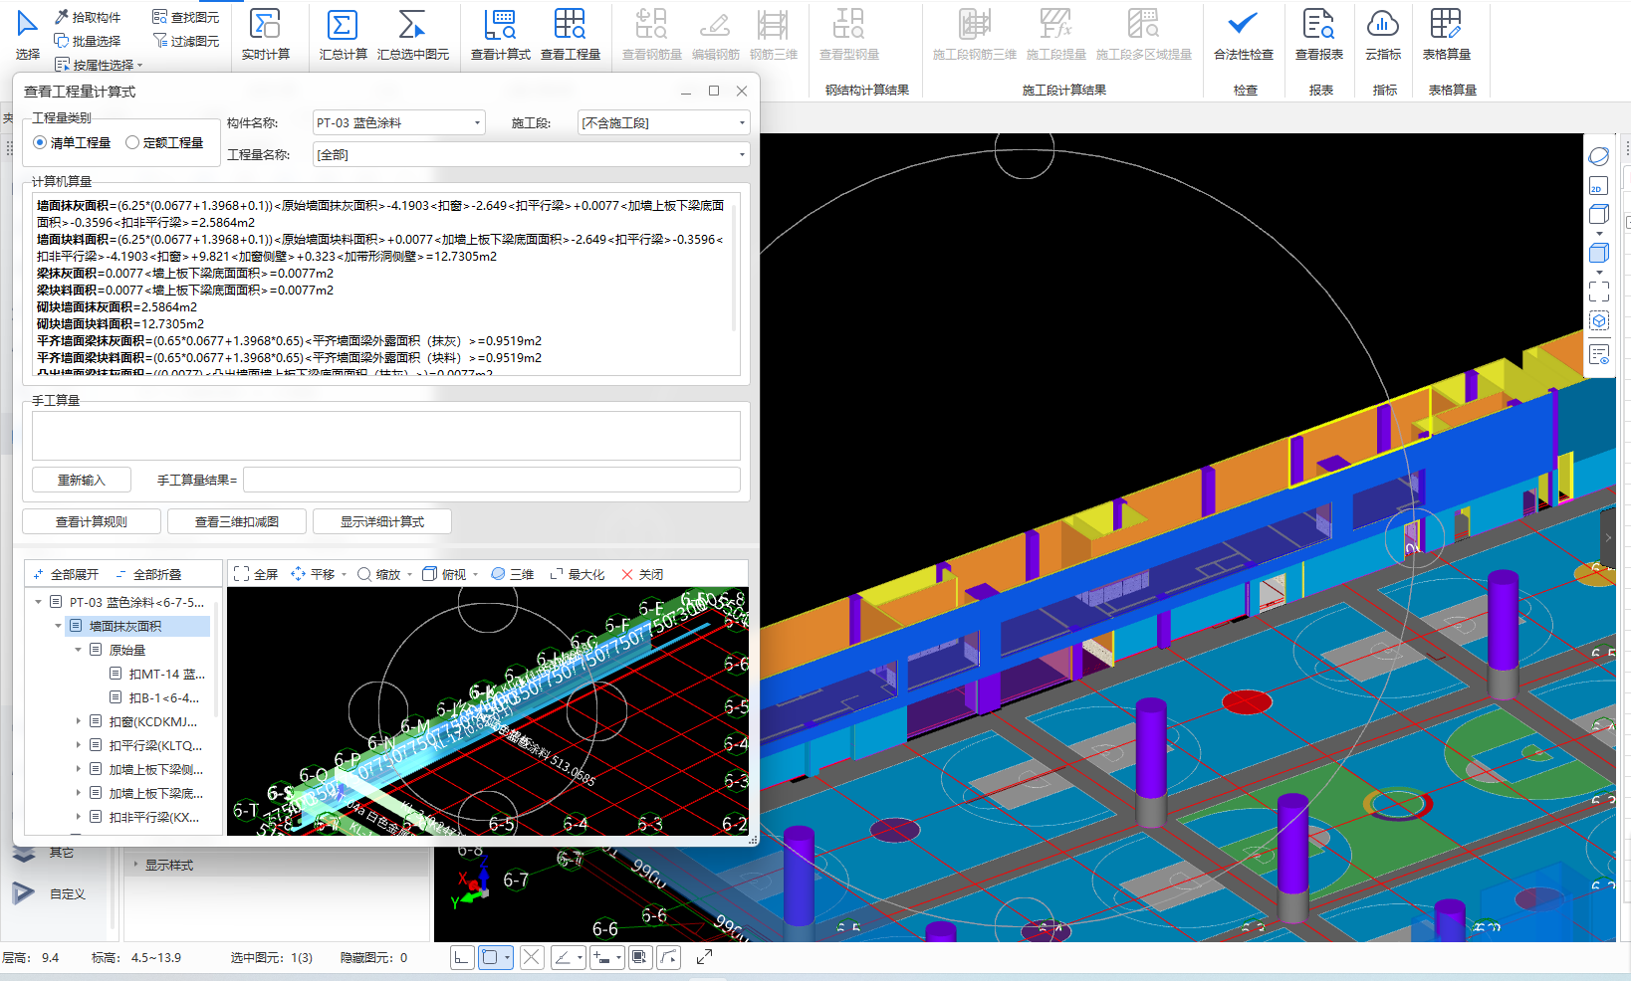
Task: Open 表格算量 table quantity tool
Action: coord(1447,35)
